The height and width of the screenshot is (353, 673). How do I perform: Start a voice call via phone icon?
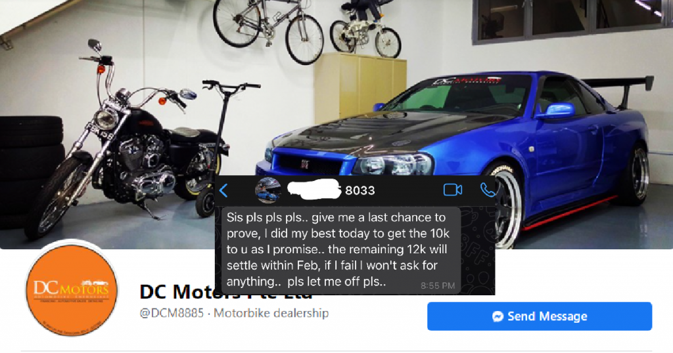[488, 190]
